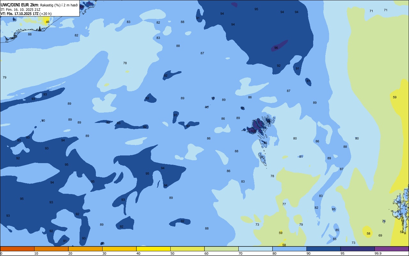Image resolution: width=409 pixels, height=256 pixels.
Task: Pick the bright yellow 40–50 legend segment
Action: click(x=153, y=249)
